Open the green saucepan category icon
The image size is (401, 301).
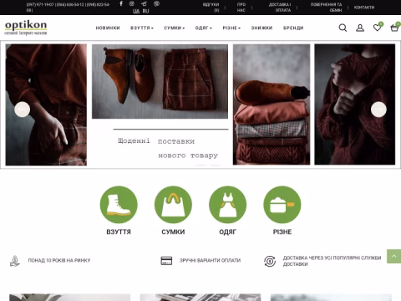click(282, 205)
